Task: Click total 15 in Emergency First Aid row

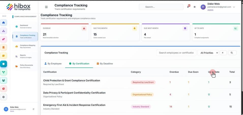Action: (231, 107)
